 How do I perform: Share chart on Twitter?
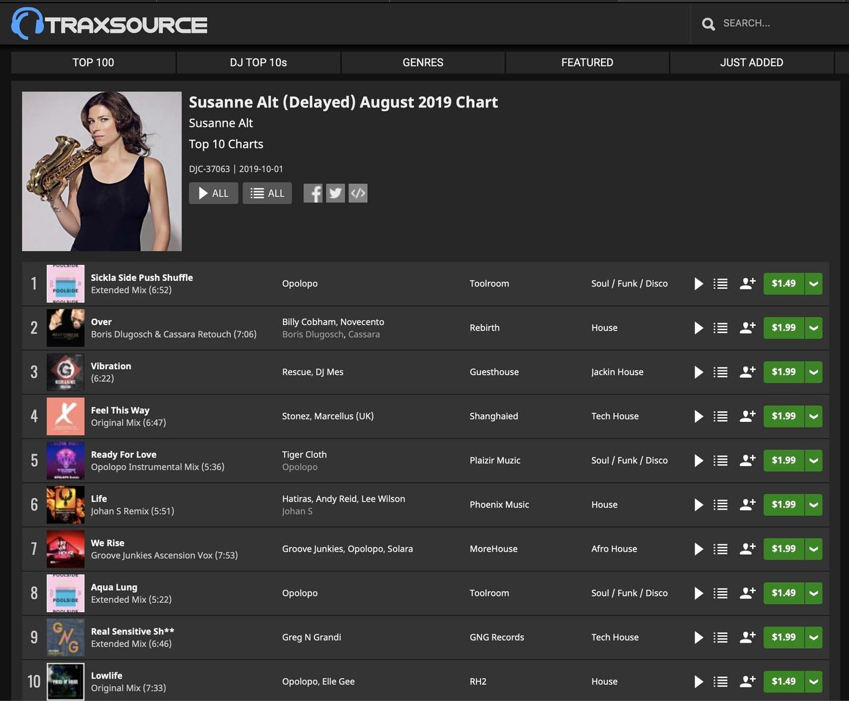(336, 193)
